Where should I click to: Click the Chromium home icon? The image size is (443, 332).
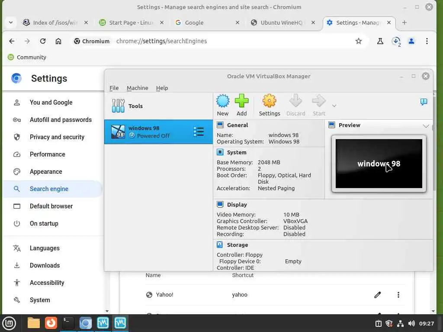(58, 41)
